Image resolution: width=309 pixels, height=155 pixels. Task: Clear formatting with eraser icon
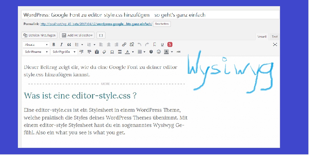pos(105,52)
